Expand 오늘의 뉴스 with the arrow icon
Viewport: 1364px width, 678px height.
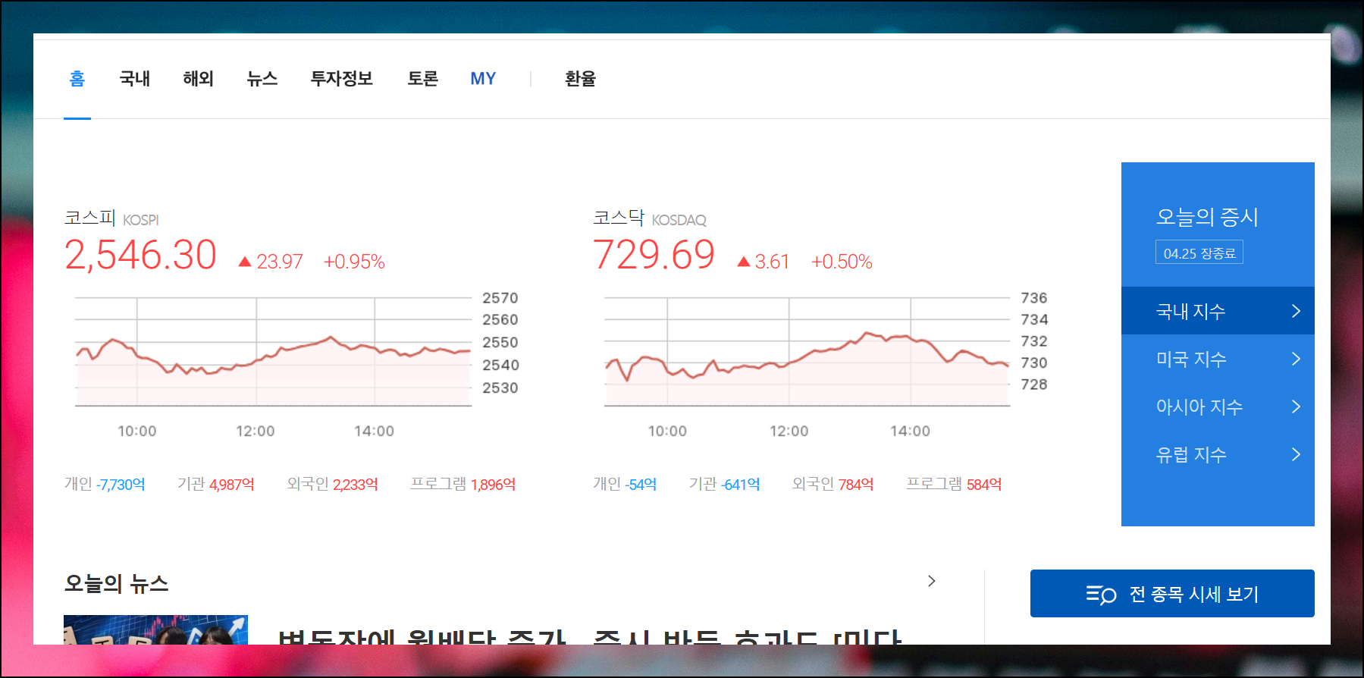pos(932,581)
